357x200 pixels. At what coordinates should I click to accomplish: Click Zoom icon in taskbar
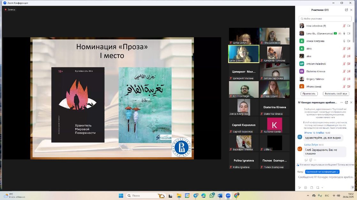(228, 196)
